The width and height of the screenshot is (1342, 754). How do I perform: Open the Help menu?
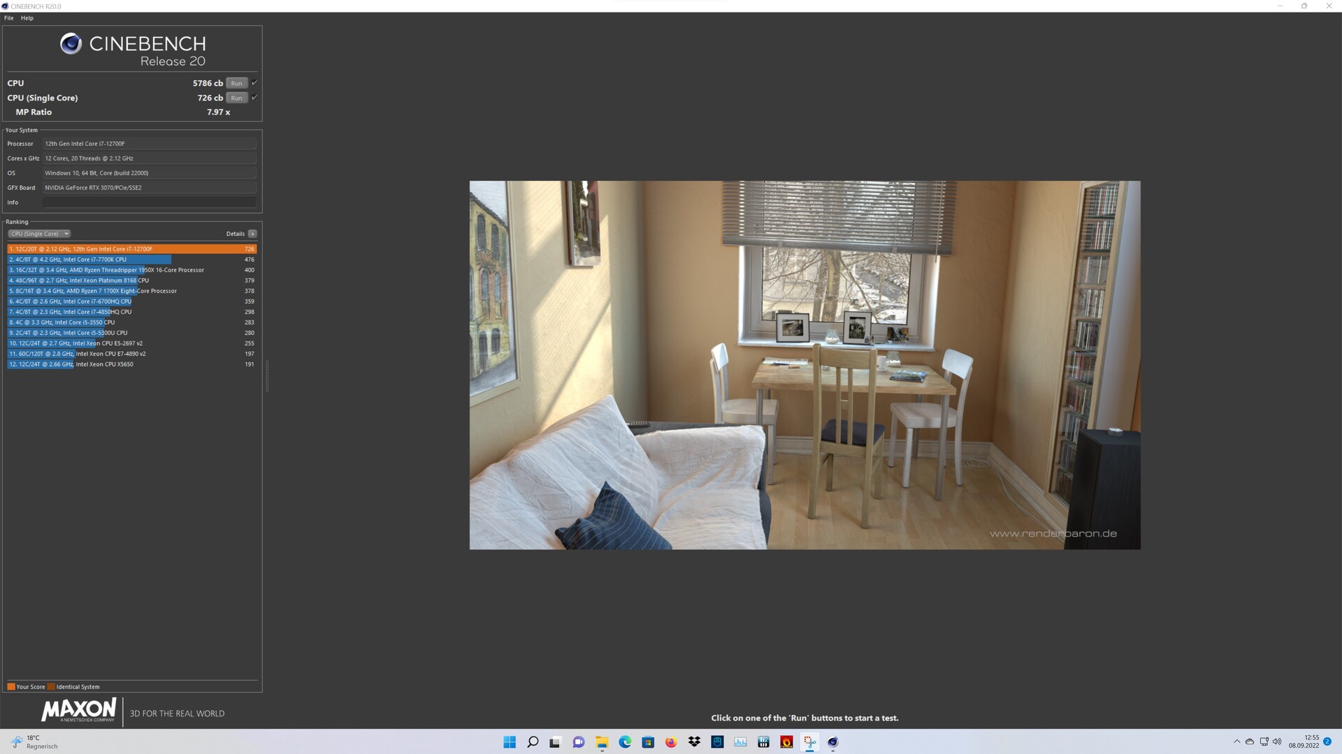[27, 18]
